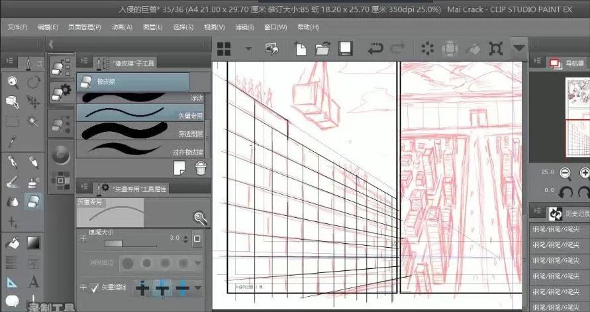Click the Open file folder icon

pyautogui.click(x=323, y=48)
